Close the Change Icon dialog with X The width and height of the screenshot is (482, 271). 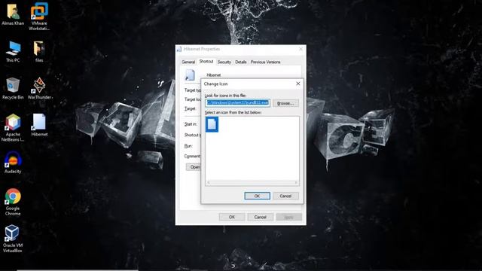[298, 84]
